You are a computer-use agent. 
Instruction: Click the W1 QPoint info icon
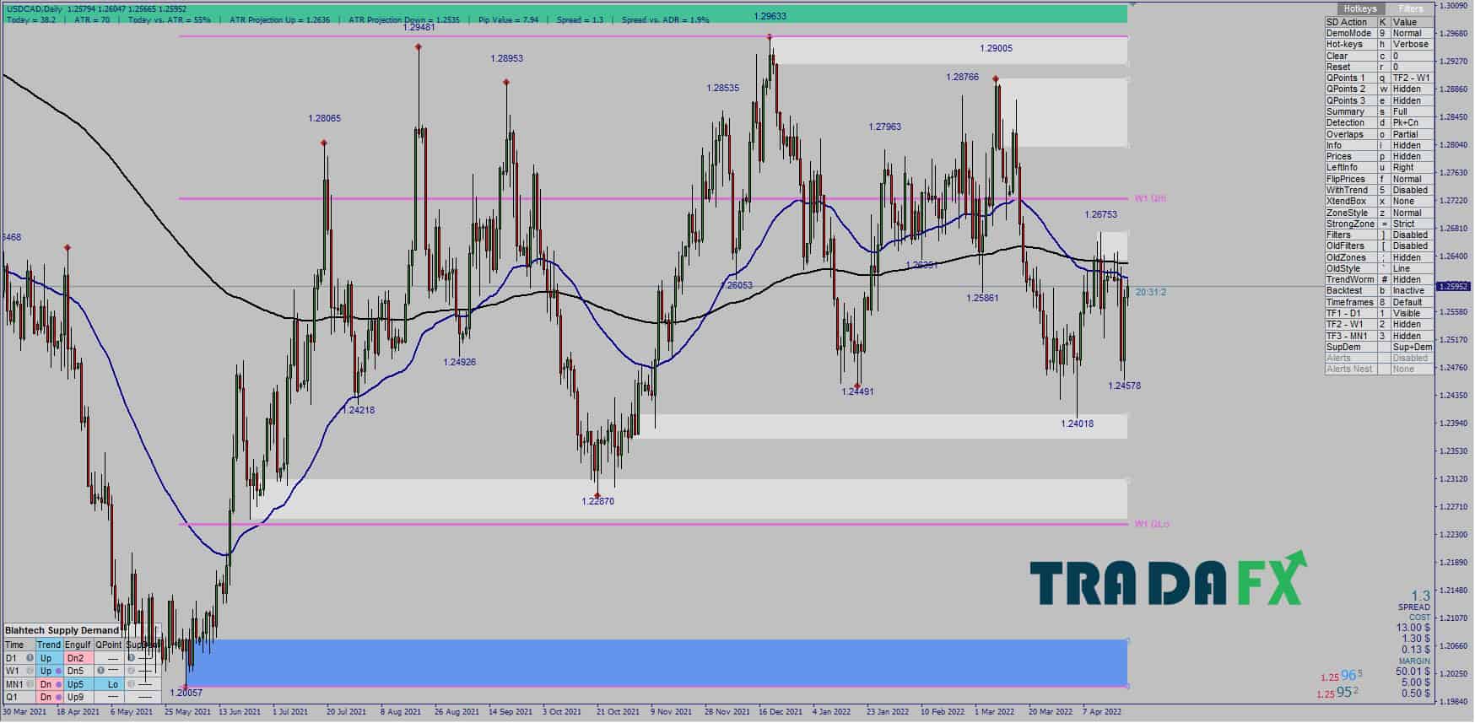[x=100, y=671]
